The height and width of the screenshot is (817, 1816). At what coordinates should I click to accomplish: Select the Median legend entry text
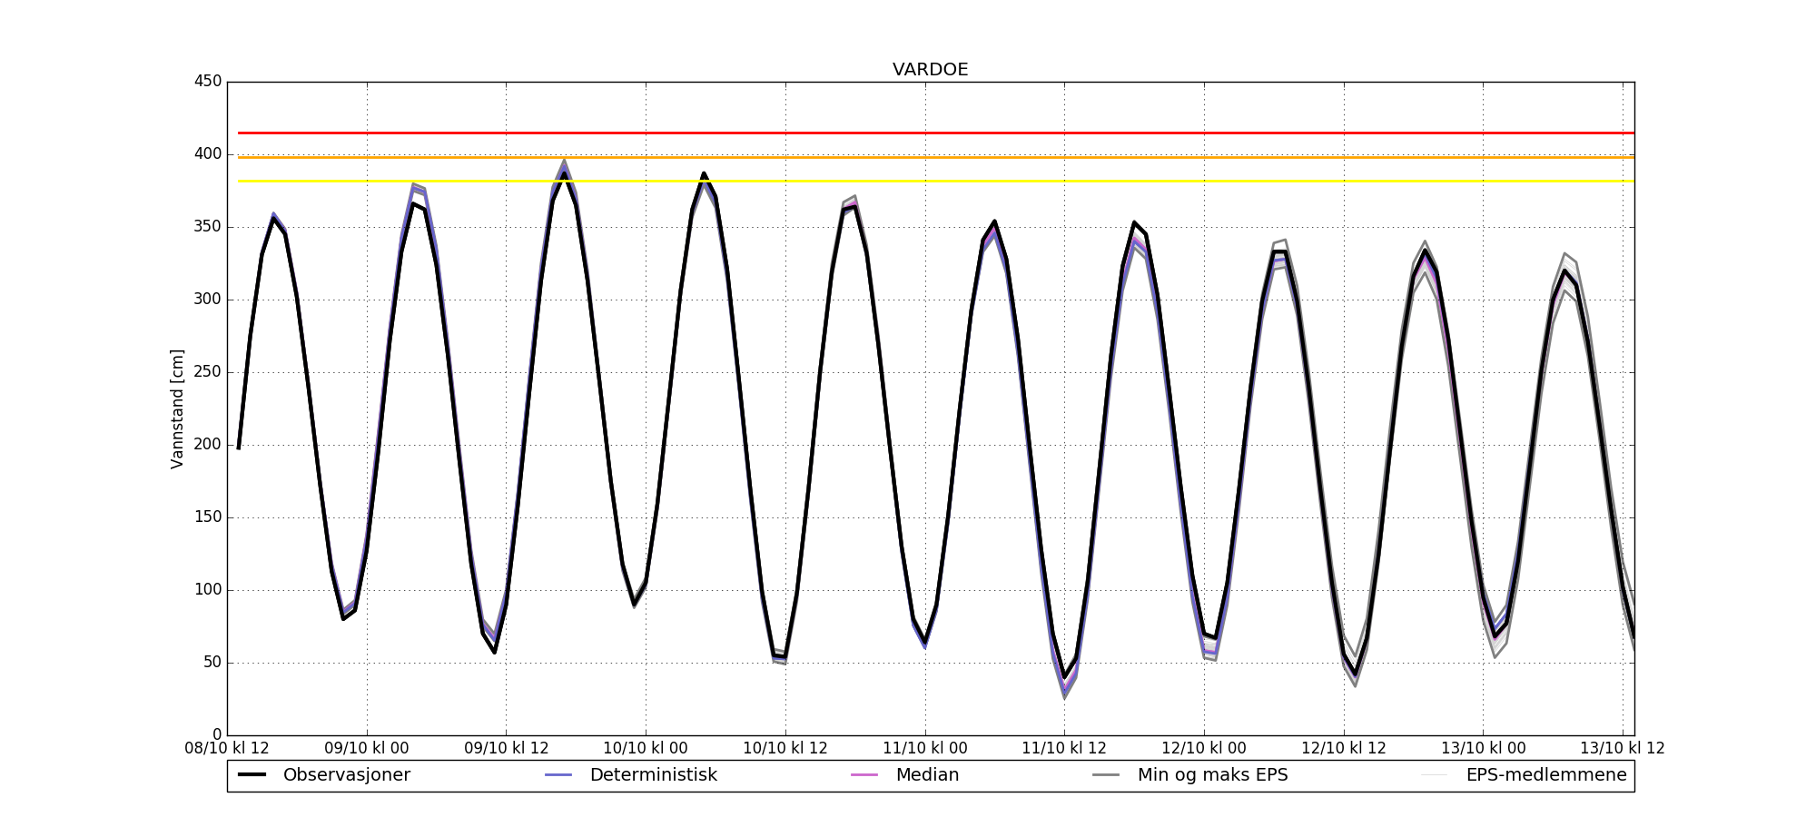927,775
